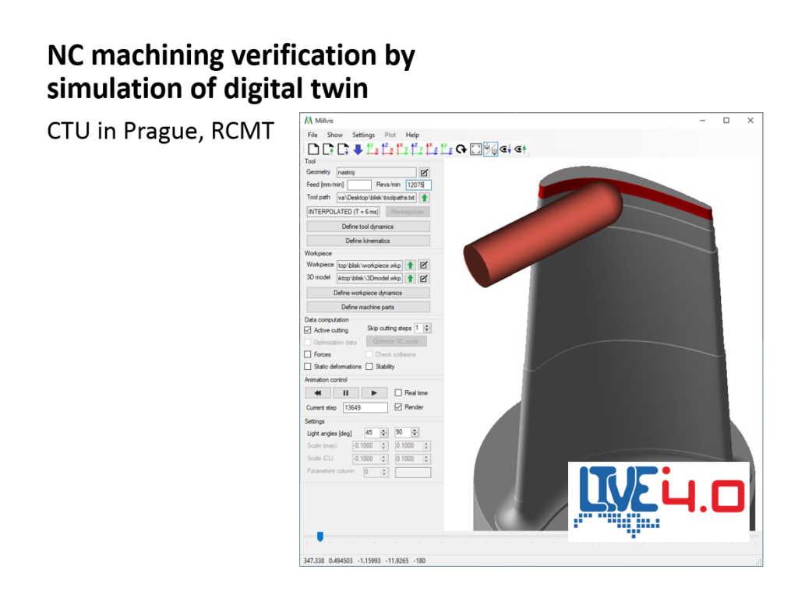The height and width of the screenshot is (598, 798).
Task: Toggle the Real time checkbox
Action: pos(398,393)
